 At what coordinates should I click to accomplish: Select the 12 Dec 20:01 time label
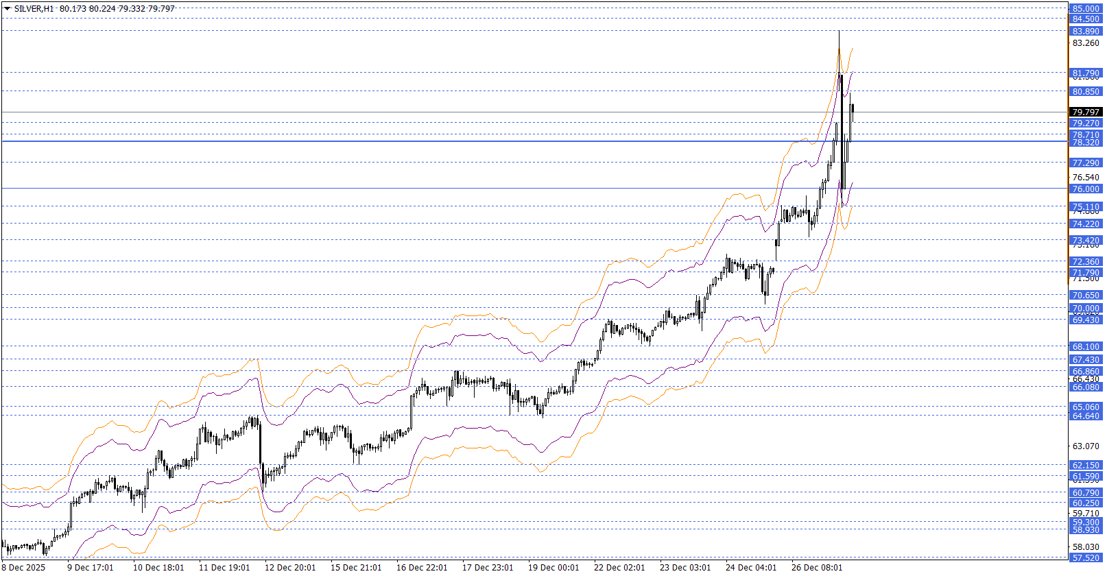[290, 567]
